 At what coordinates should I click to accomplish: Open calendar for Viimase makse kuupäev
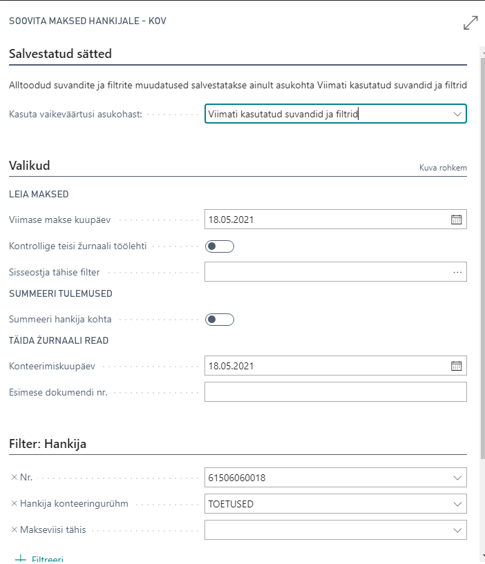tap(456, 220)
